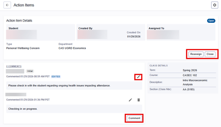Click the health issues comment text
The image size is (221, 127).
(59, 85)
